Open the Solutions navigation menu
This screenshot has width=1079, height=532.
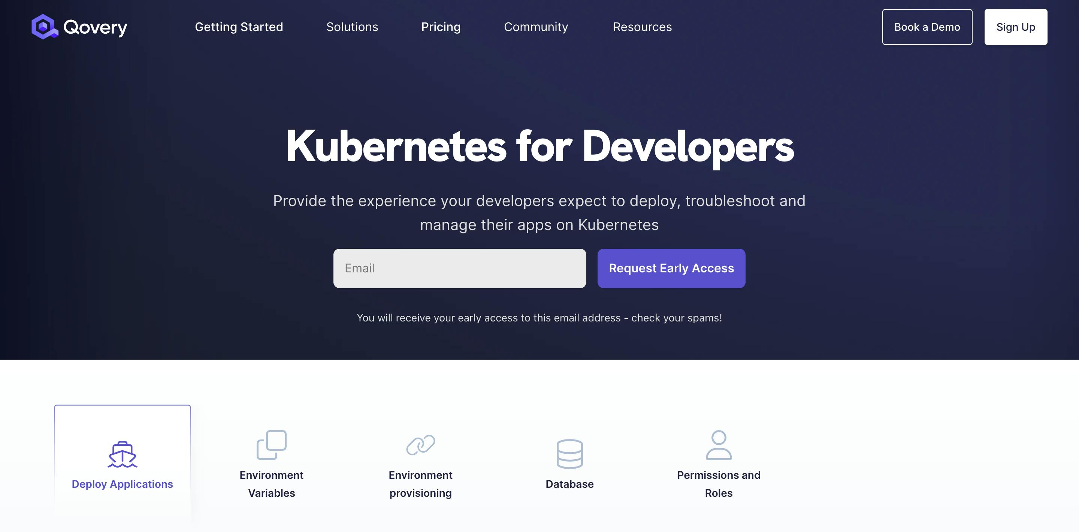pyautogui.click(x=352, y=27)
